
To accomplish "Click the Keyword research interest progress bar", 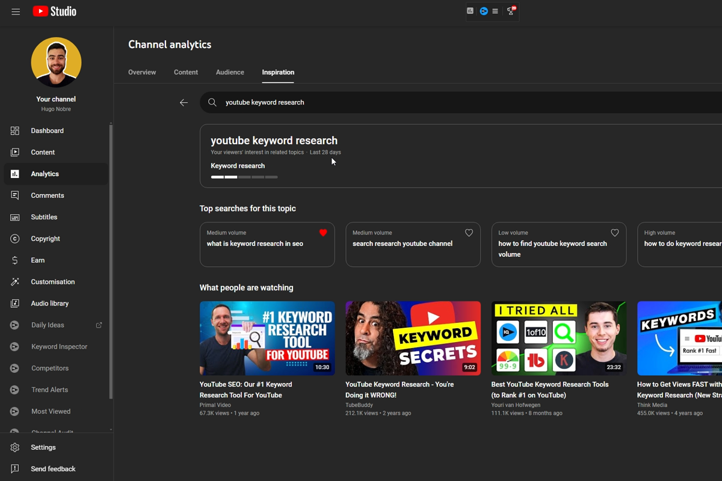I will pyautogui.click(x=244, y=177).
